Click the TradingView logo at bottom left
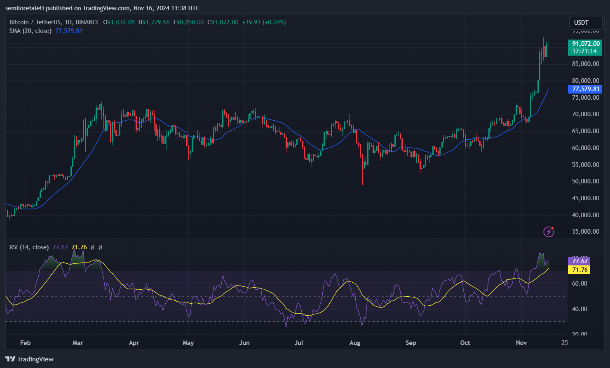The width and height of the screenshot is (610, 368). point(30,359)
